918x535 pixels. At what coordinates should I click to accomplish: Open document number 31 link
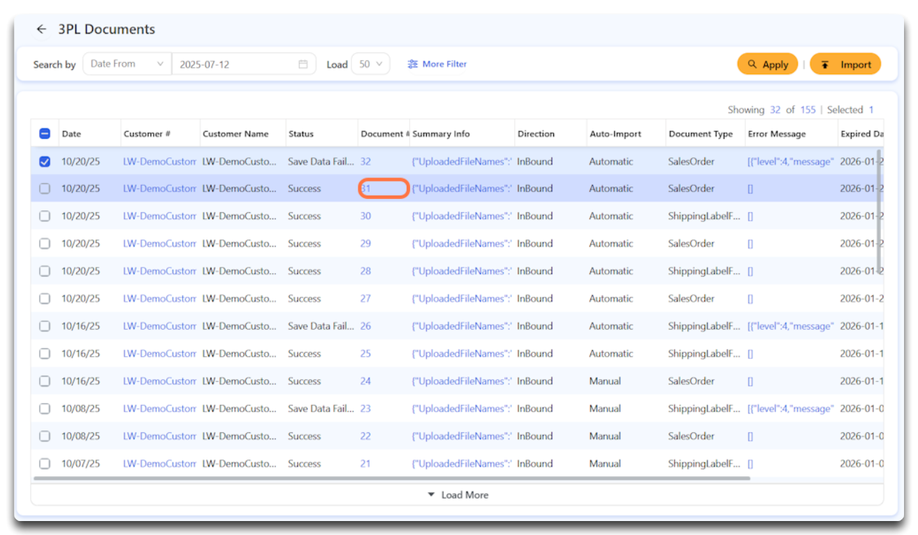366,189
